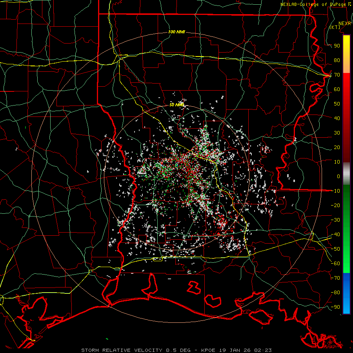This screenshot has width=353, height=353.
Task: Click the 30 value on velocity scale
Action: coord(337,133)
